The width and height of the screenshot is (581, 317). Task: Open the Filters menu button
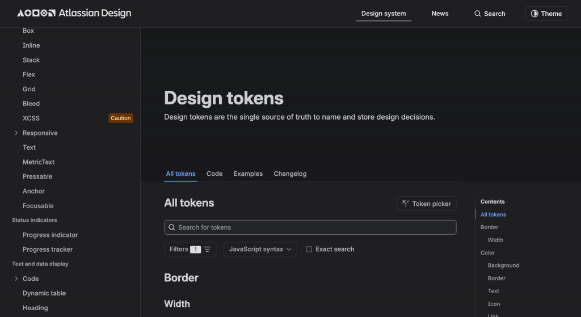click(190, 249)
